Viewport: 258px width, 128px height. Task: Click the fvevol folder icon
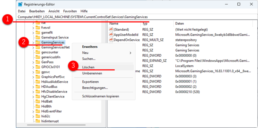tap(38, 27)
